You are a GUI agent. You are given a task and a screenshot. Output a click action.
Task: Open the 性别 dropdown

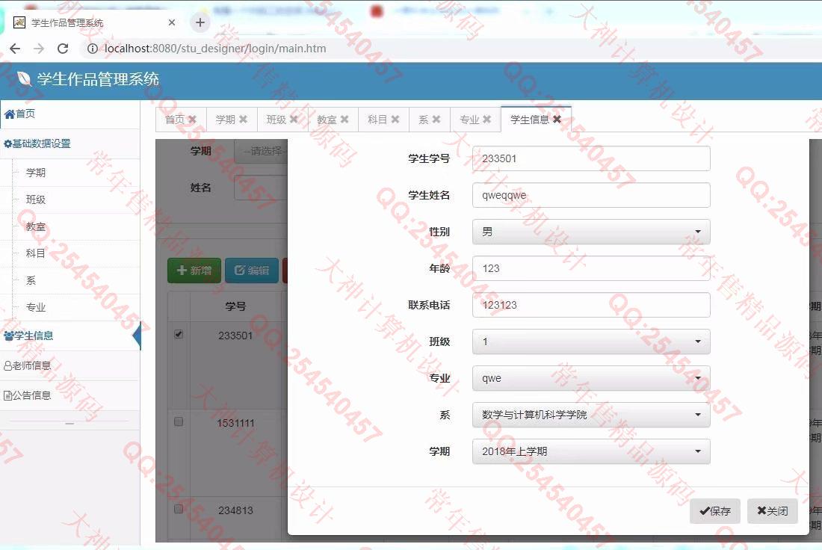tap(591, 232)
